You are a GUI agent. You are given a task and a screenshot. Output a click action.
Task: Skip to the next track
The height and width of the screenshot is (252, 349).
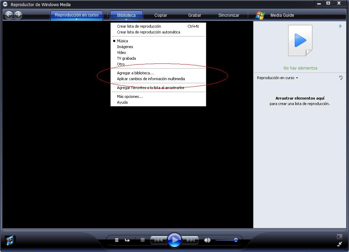tap(190, 240)
